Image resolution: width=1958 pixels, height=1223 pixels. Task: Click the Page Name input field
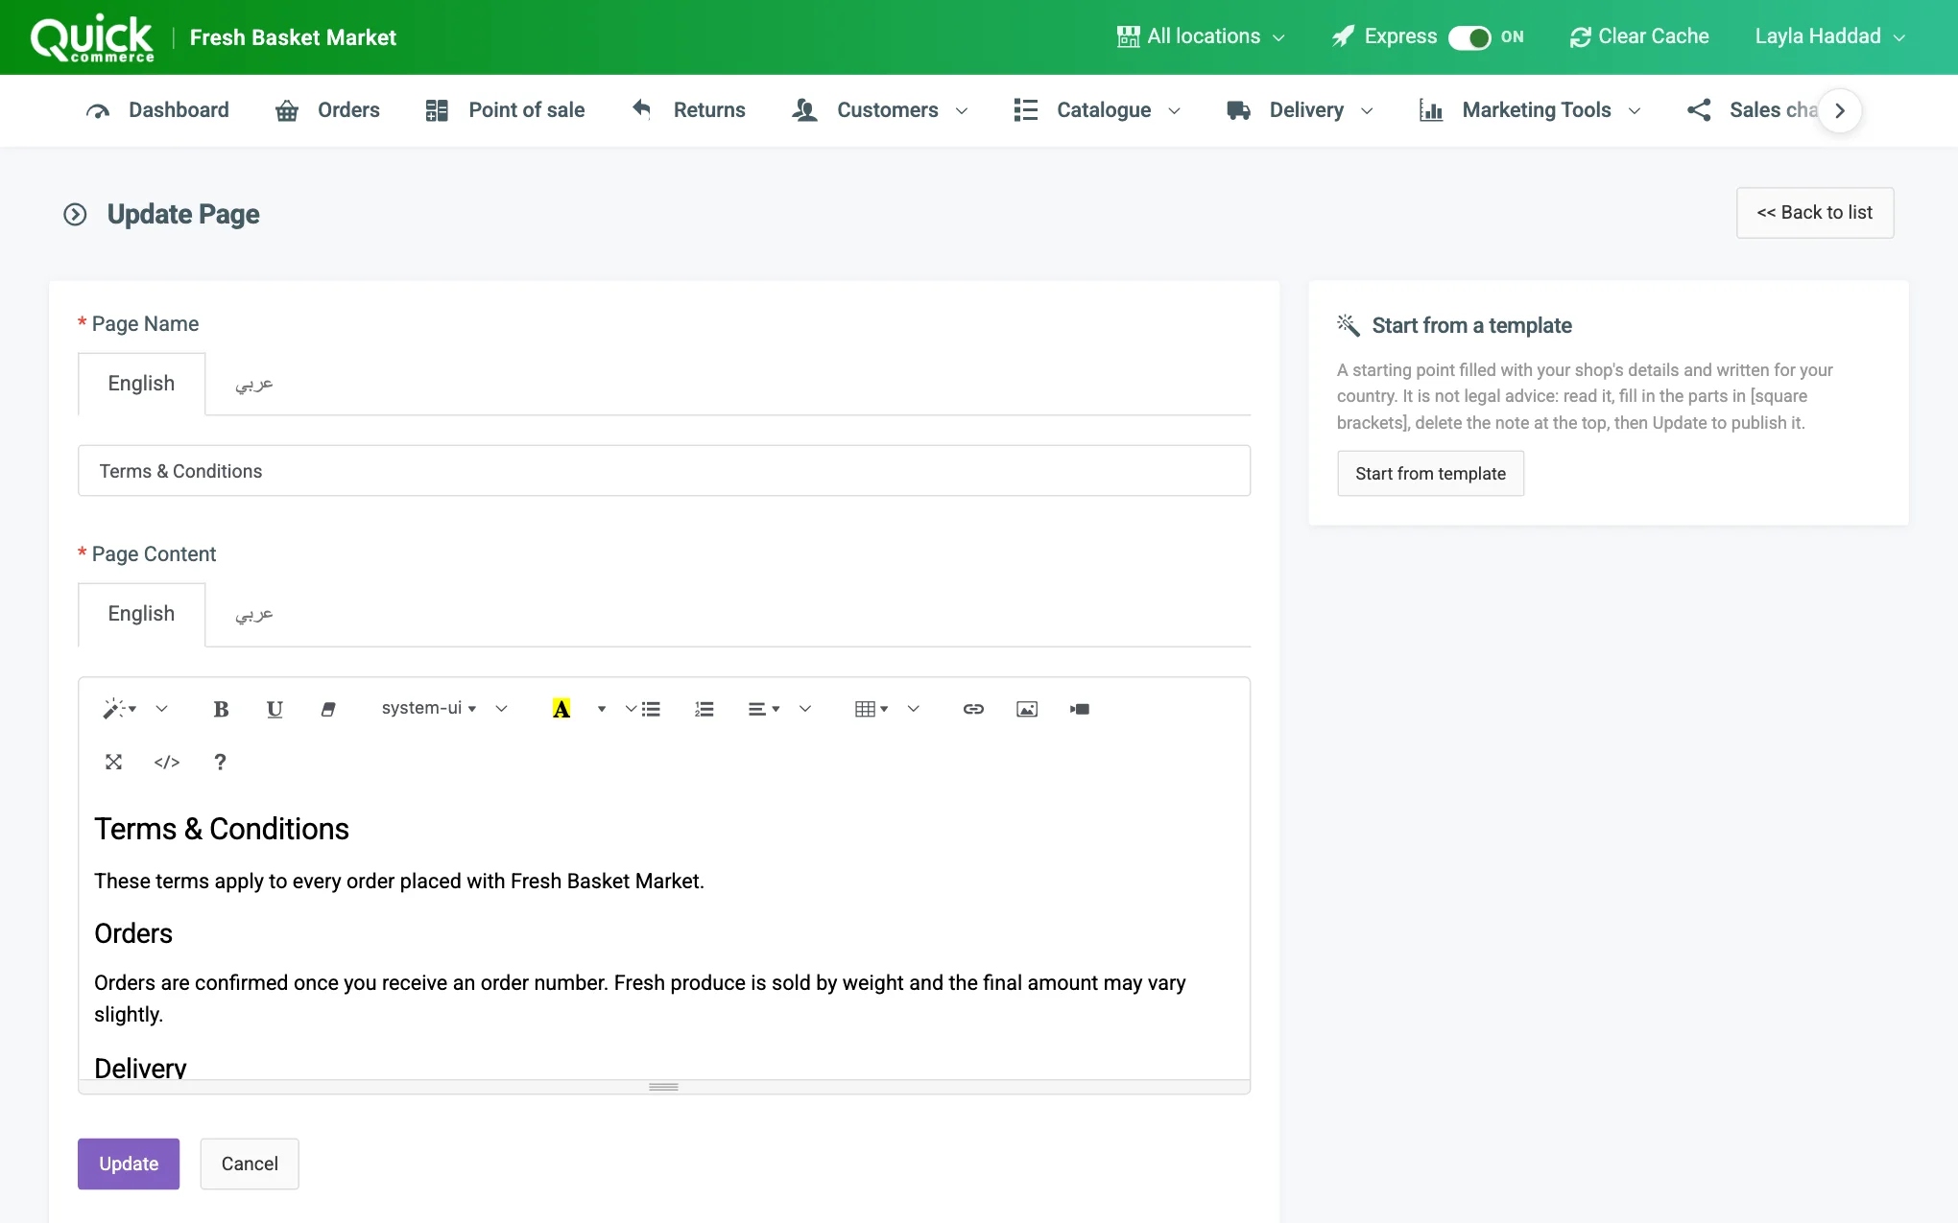tap(664, 471)
